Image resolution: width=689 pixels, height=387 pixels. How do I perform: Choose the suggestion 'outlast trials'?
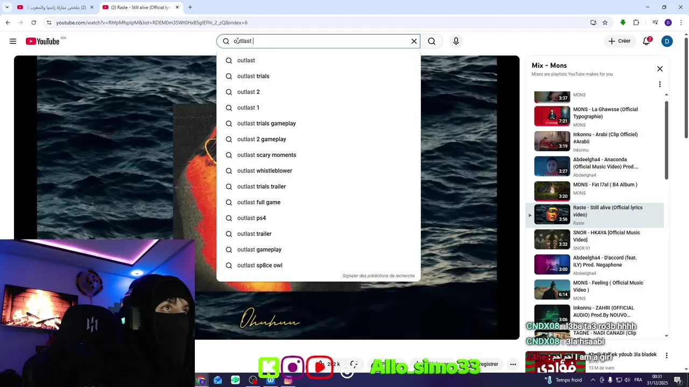click(318, 76)
